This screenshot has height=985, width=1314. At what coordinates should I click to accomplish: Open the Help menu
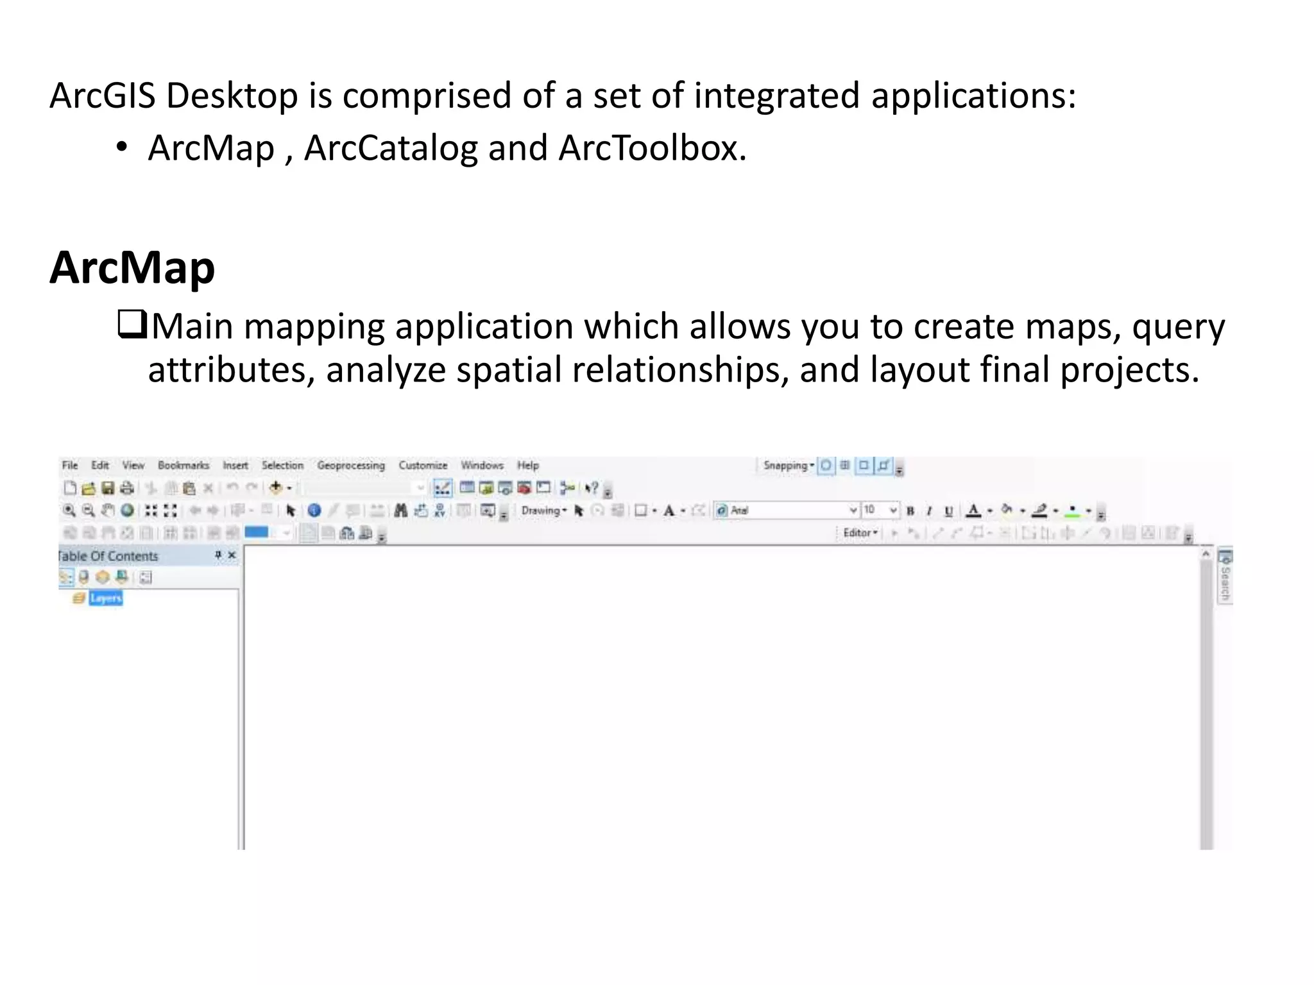pyautogui.click(x=528, y=465)
